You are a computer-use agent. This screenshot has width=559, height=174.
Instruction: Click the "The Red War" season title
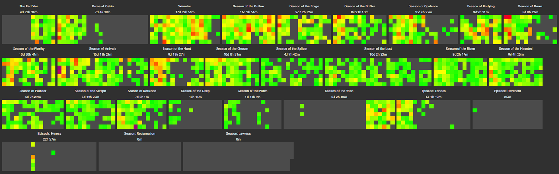[29, 6]
